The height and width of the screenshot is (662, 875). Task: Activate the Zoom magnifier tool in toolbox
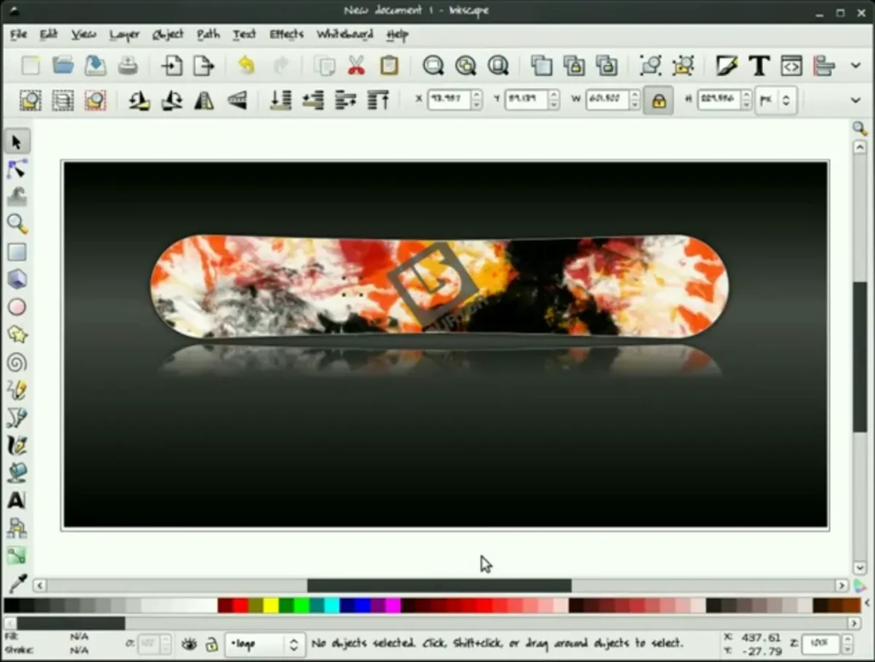pyautogui.click(x=17, y=224)
